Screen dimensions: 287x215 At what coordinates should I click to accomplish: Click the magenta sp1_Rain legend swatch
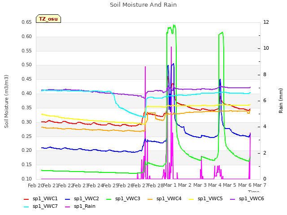pyautogui.click(x=68, y=207)
